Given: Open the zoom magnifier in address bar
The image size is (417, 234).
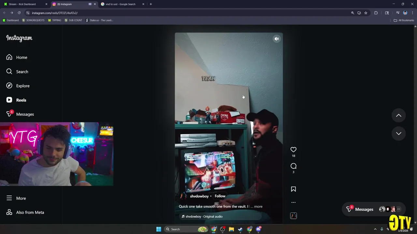Looking at the screenshot, I should coord(352,13).
